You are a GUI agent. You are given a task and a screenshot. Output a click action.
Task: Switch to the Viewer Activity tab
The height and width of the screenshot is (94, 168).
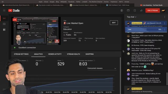tap(55, 54)
